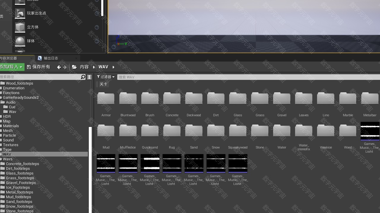This screenshot has height=213, width=380.
Task: Select Metal_footsteps in folder tree
Action: 19,192
